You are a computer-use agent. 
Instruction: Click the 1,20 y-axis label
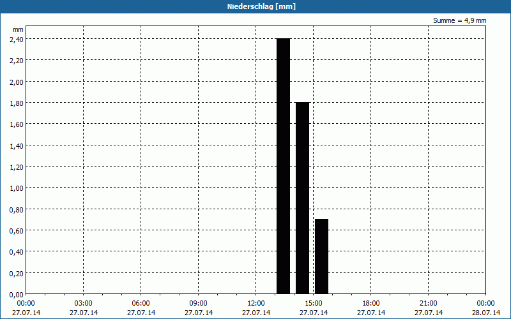[x=17, y=167]
